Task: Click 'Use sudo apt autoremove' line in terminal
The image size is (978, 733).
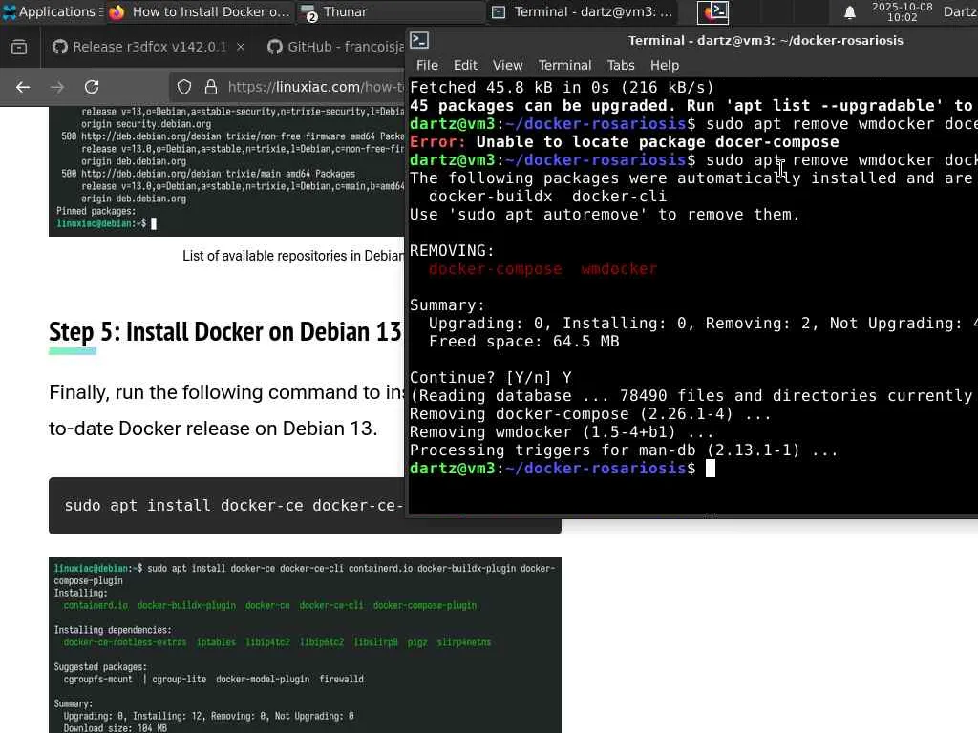Action: coord(605,215)
